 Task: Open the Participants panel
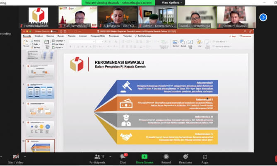coord(97,157)
